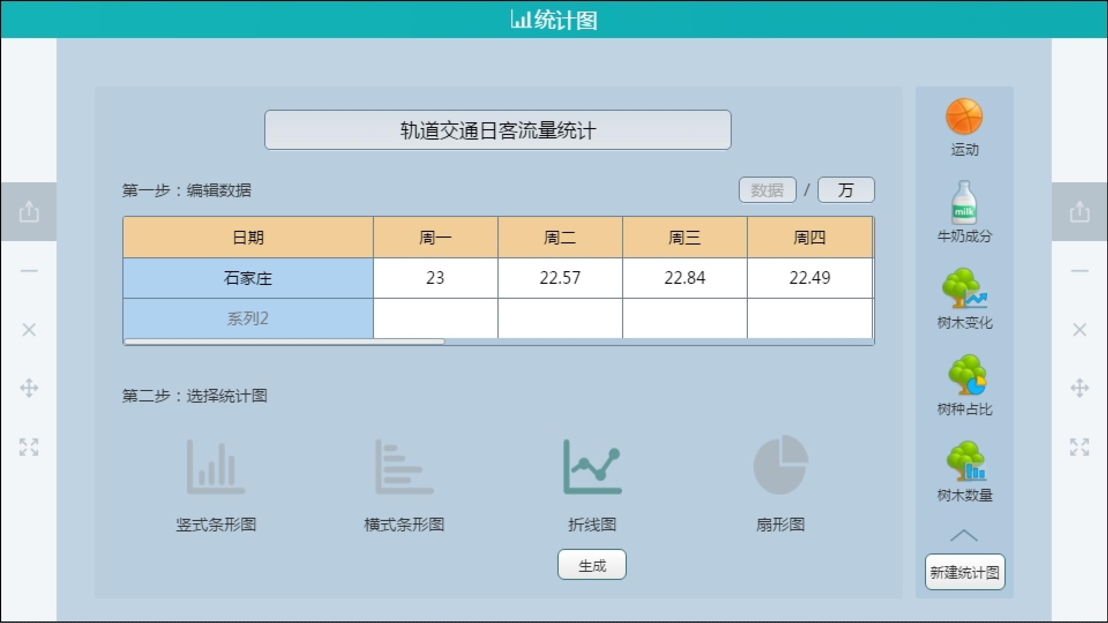Image resolution: width=1108 pixels, height=623 pixels.
Task: Collapse the sample list with the chevron
Action: click(964, 536)
